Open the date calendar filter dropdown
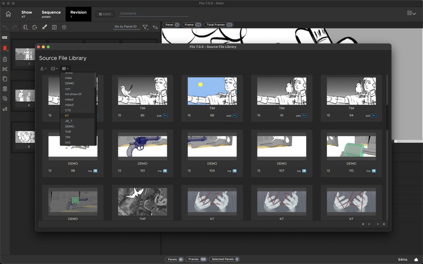 [54, 68]
